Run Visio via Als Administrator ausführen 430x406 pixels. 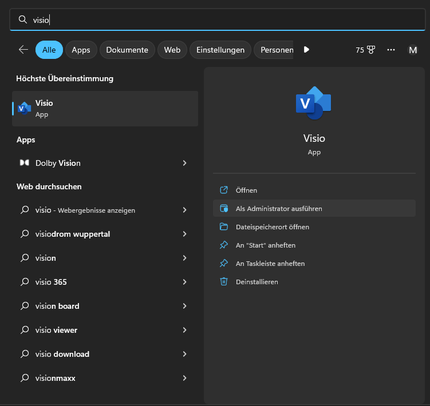(279, 209)
